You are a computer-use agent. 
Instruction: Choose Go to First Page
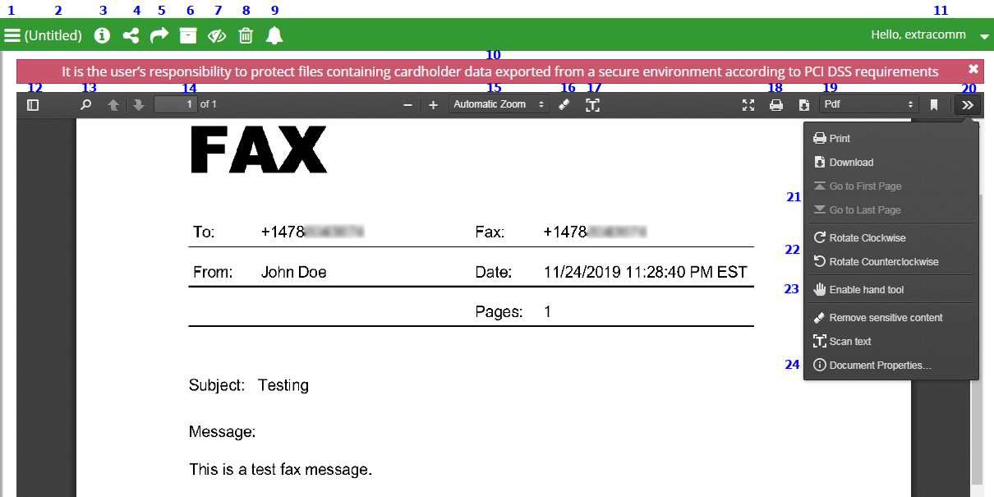click(891, 186)
